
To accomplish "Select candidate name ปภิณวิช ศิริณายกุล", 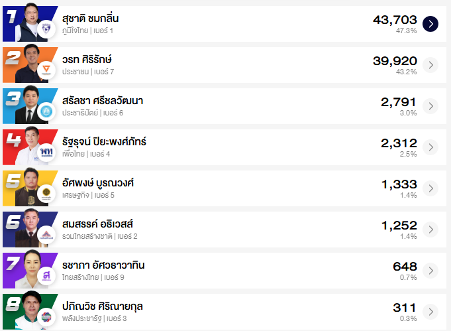I will (x=102, y=306).
